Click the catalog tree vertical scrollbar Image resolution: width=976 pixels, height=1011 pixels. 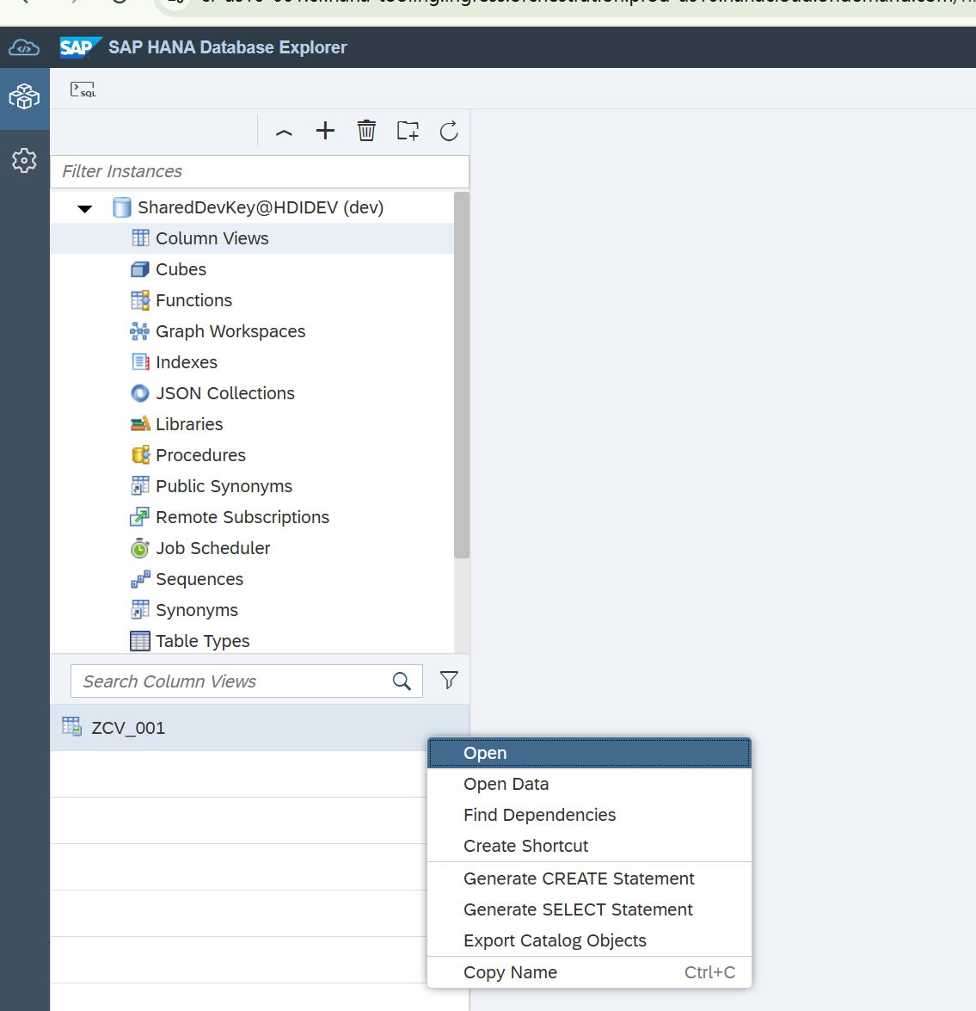pos(461,375)
